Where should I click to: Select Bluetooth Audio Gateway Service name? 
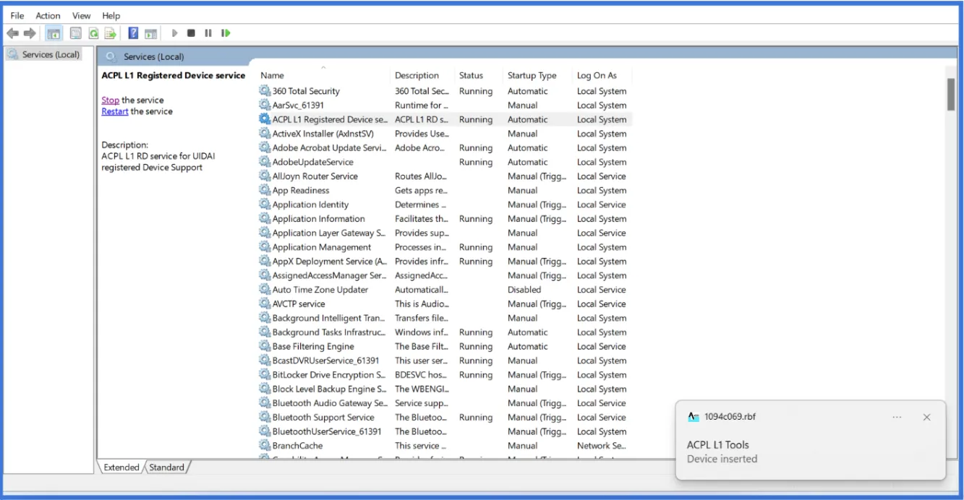pyautogui.click(x=330, y=403)
